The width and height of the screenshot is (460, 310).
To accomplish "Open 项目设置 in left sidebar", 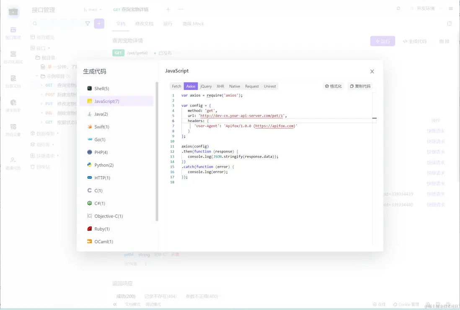I will pyautogui.click(x=13, y=130).
